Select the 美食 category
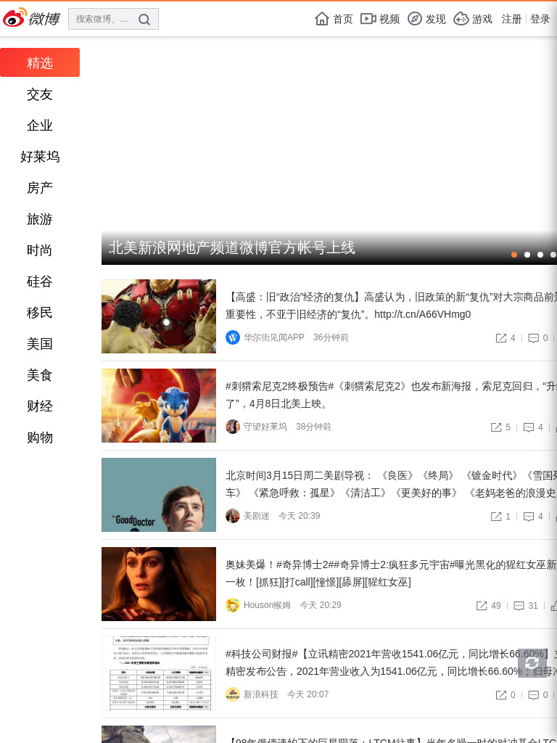 coord(40,375)
